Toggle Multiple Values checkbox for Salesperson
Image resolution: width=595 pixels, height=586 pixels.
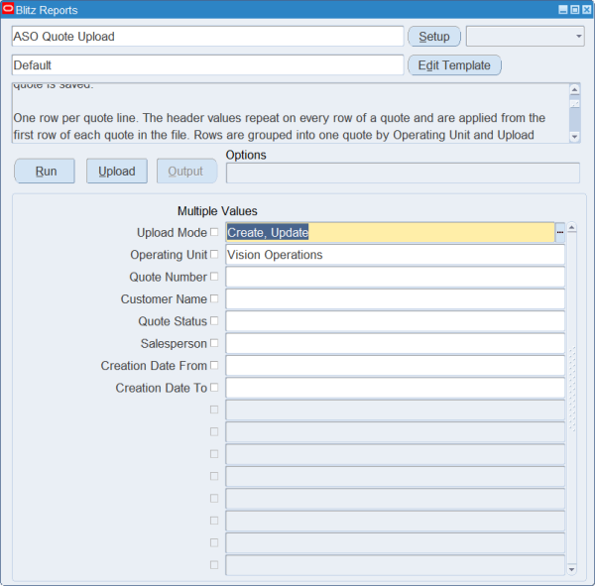[x=214, y=343]
